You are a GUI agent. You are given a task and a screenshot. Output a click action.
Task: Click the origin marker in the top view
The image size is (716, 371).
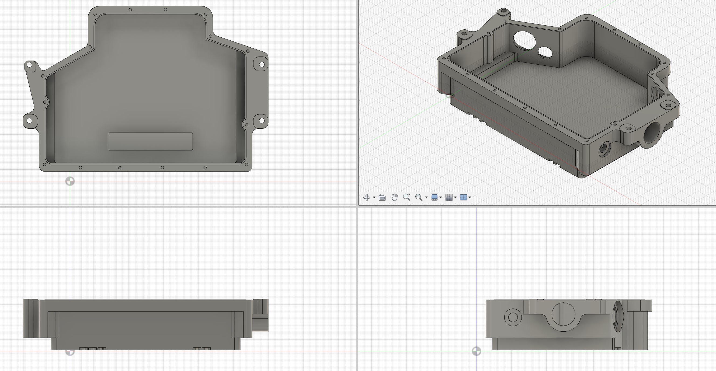click(70, 181)
